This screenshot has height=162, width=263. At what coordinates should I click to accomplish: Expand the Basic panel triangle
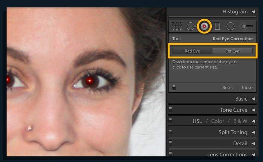(253, 99)
